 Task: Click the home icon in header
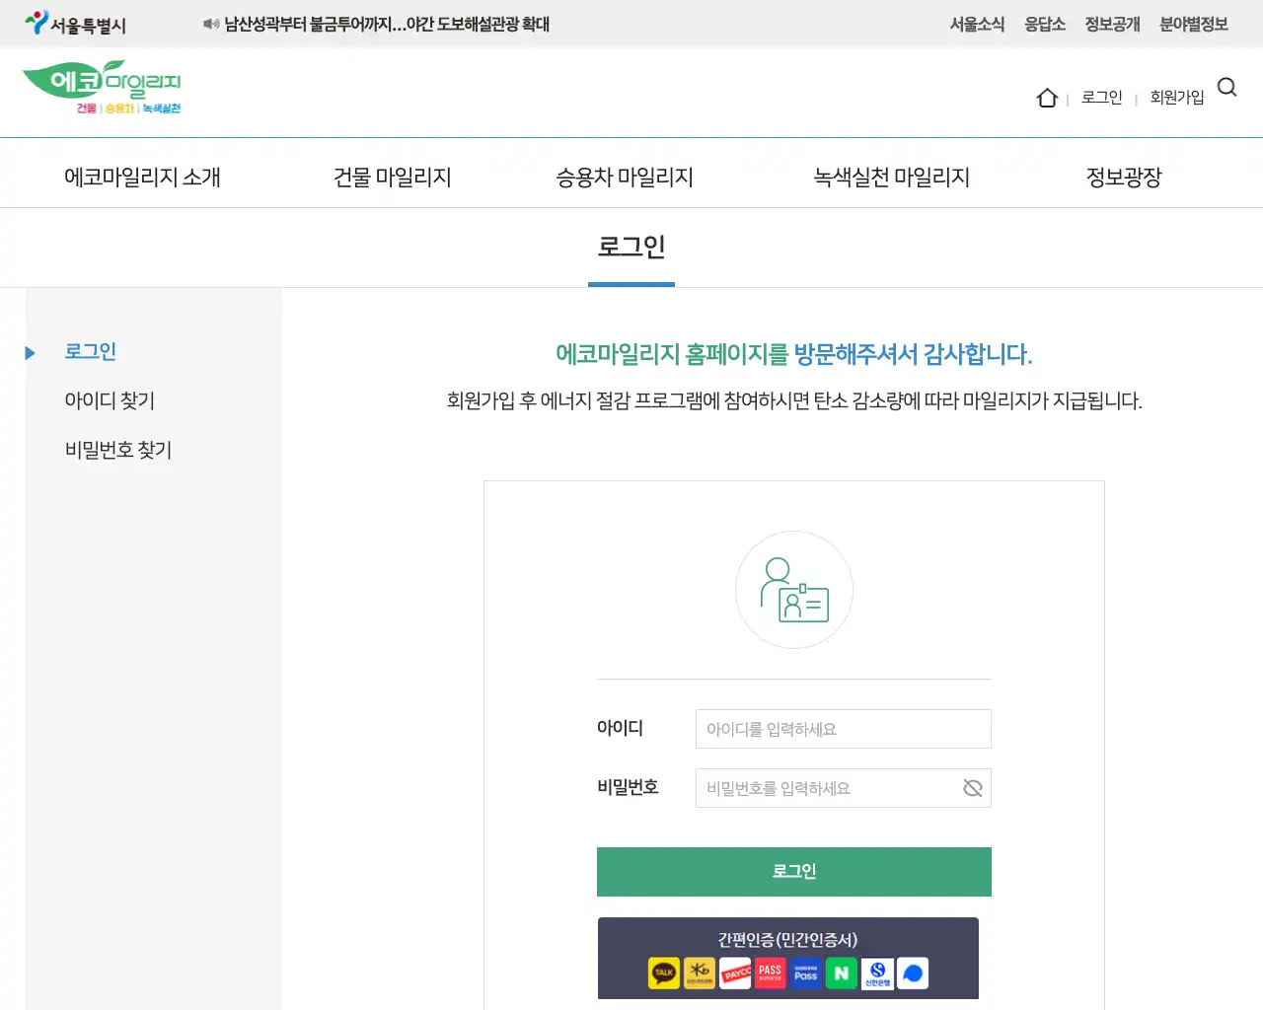(x=1047, y=98)
